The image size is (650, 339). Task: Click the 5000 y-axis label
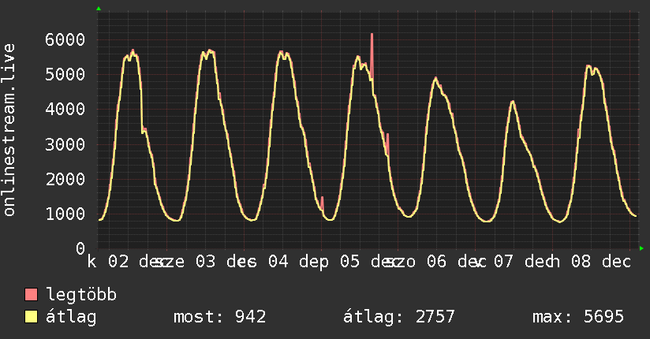(x=65, y=75)
